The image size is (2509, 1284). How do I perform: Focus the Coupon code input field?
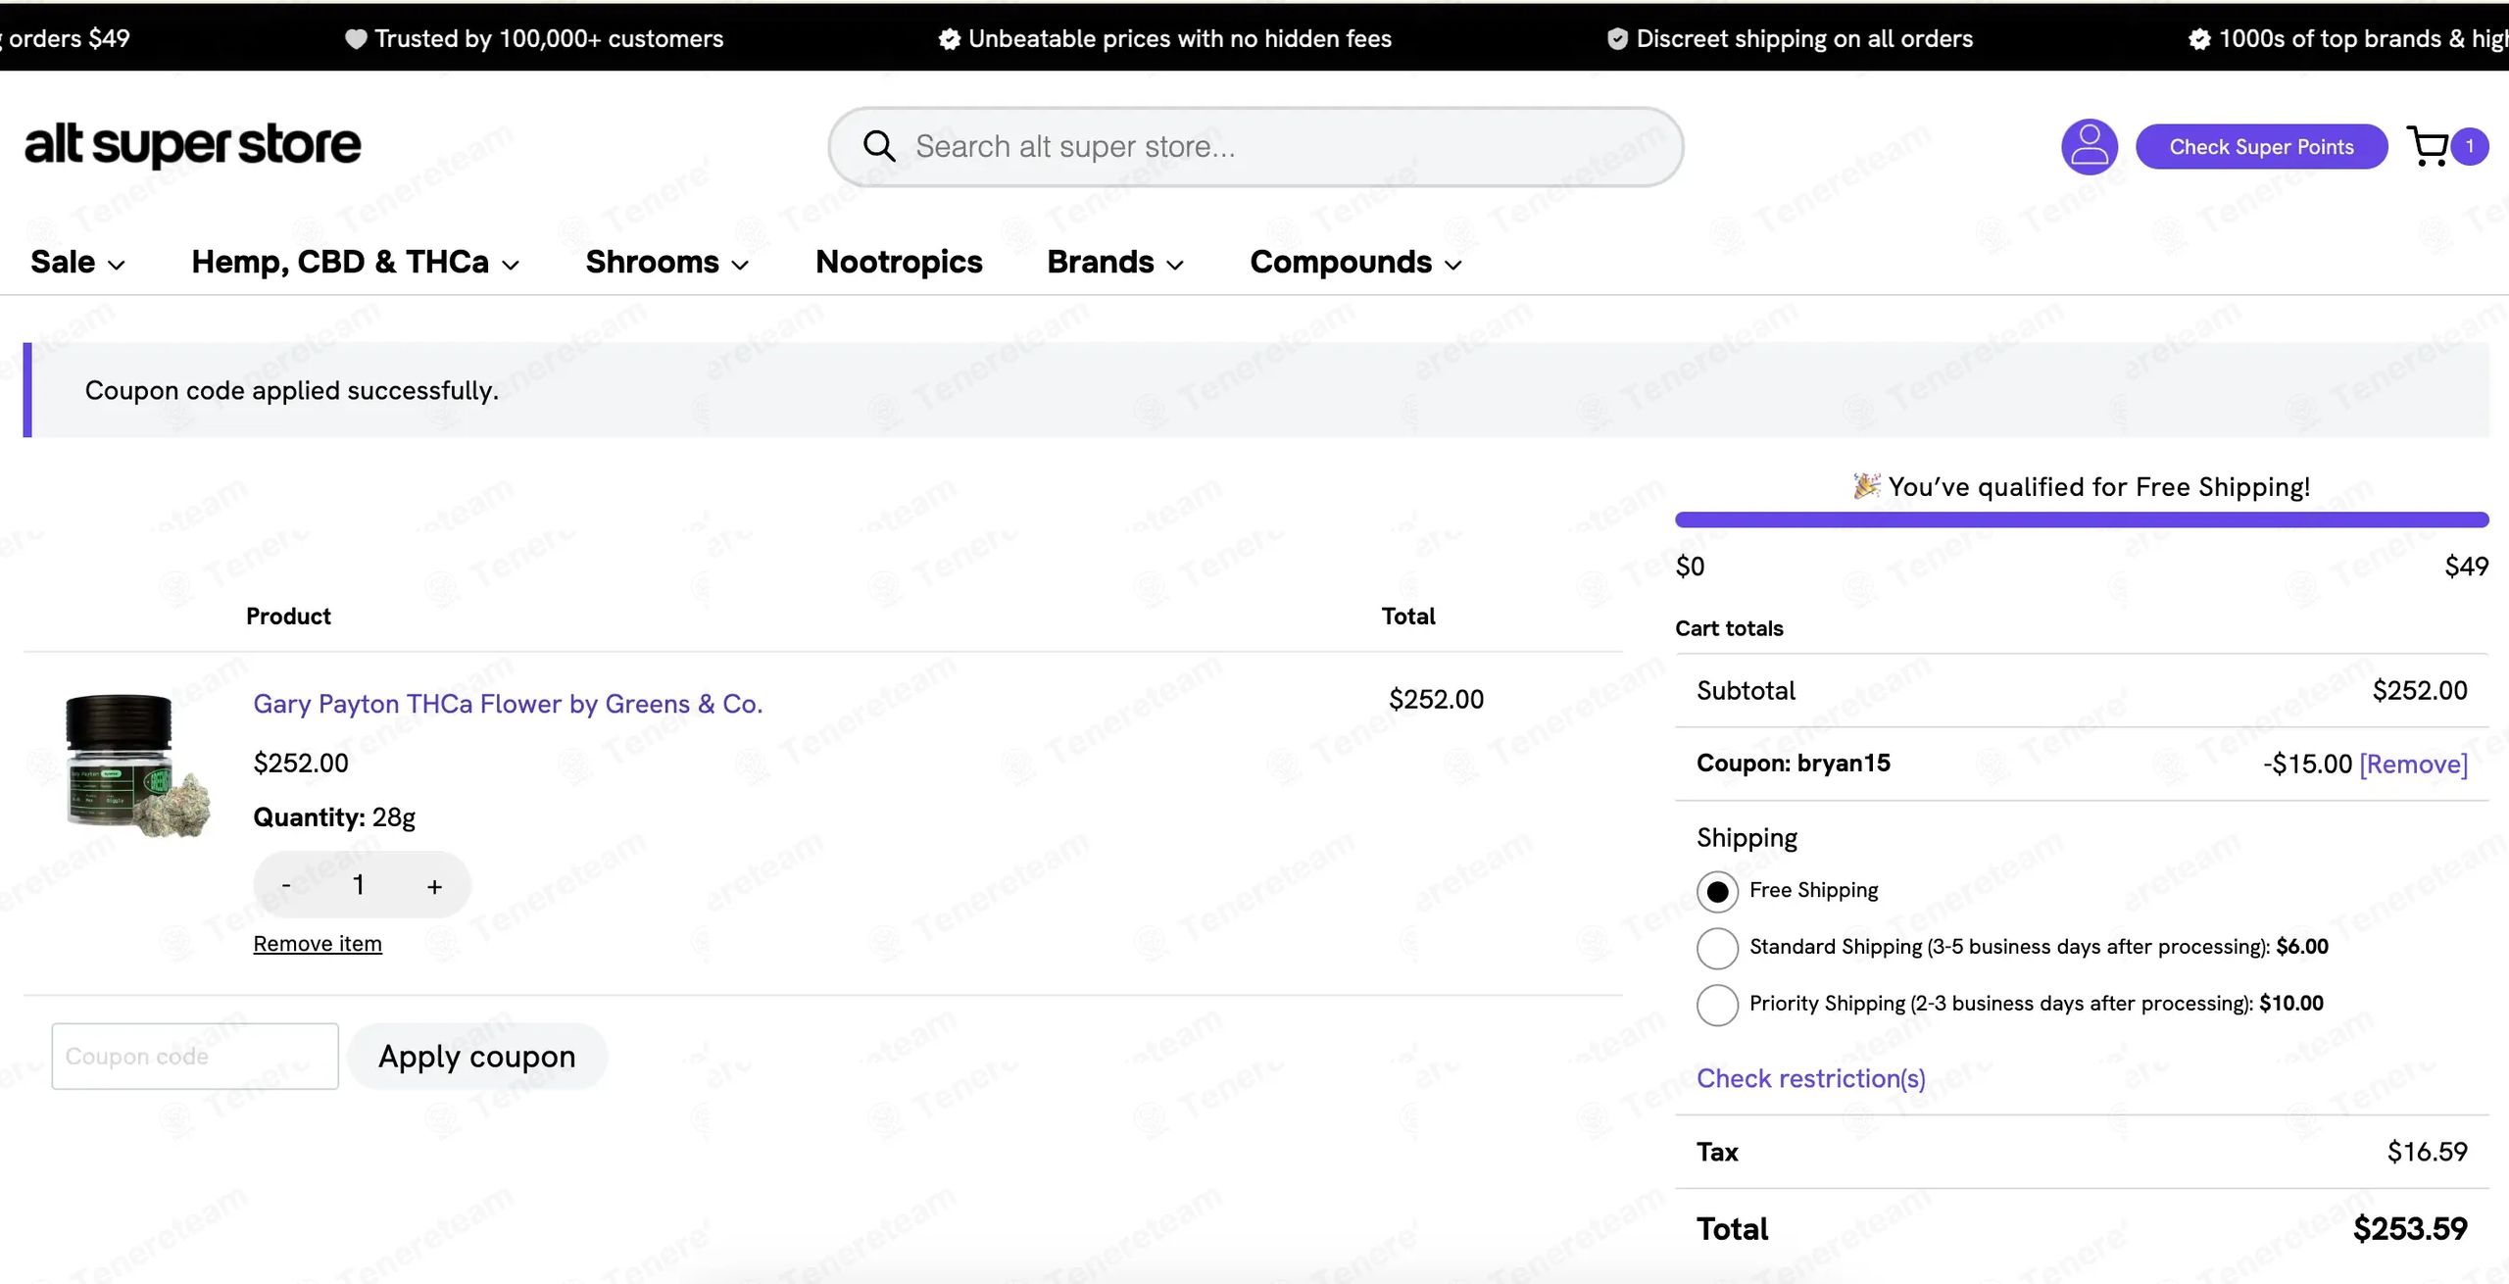point(195,1057)
